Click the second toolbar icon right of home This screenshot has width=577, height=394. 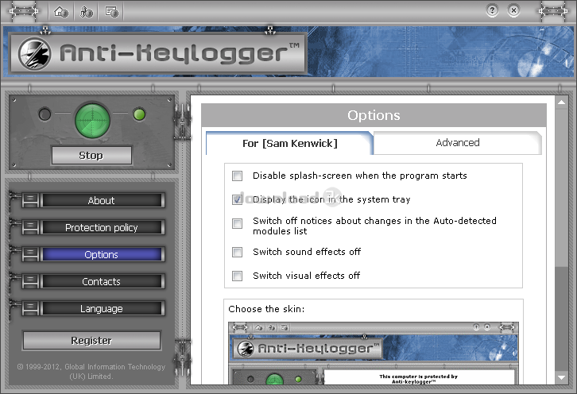(x=87, y=11)
